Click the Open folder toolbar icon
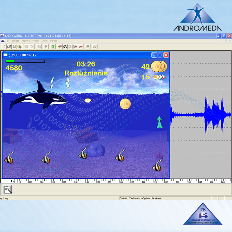This screenshot has height=232, width=232. click(x=9, y=46)
